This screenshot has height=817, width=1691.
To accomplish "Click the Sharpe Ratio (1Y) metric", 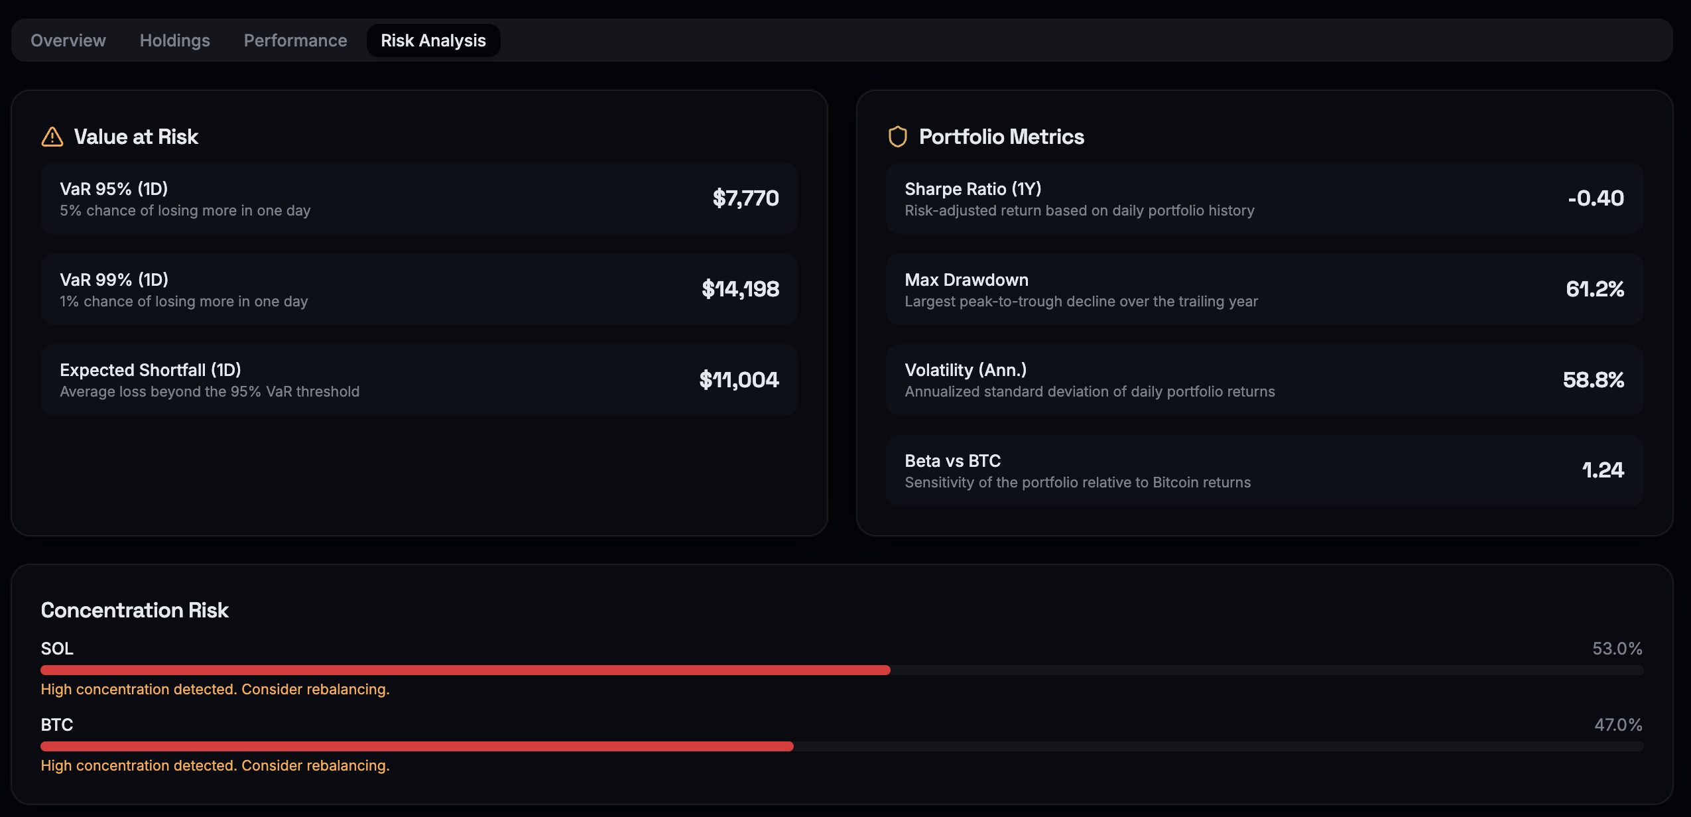I will coord(1263,198).
